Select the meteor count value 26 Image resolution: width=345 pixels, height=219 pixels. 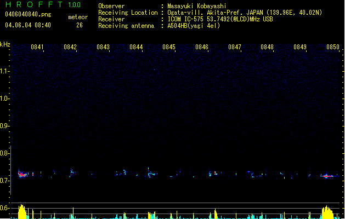point(80,25)
